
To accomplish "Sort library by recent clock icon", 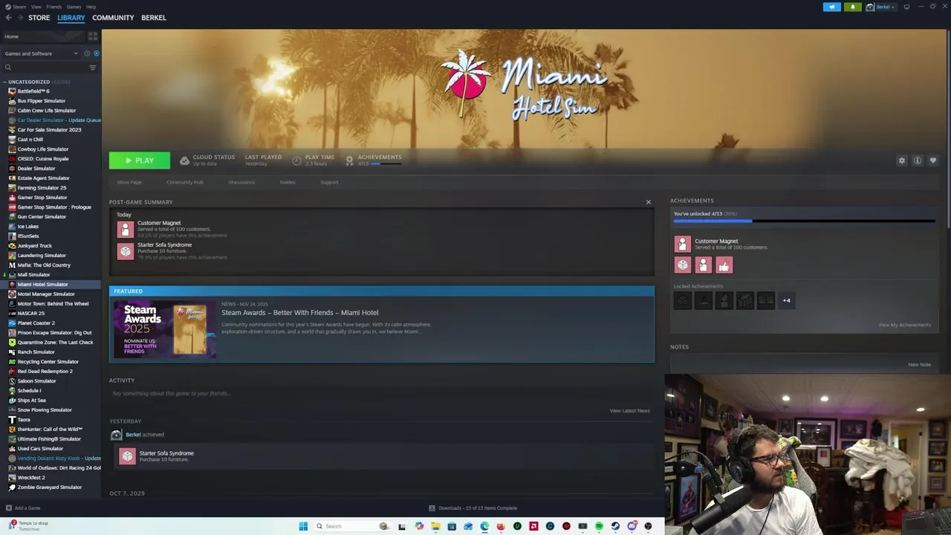I will click(87, 53).
